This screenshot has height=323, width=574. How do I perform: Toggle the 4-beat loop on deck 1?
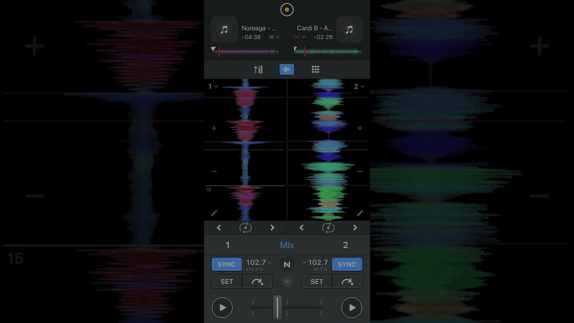pyautogui.click(x=245, y=227)
